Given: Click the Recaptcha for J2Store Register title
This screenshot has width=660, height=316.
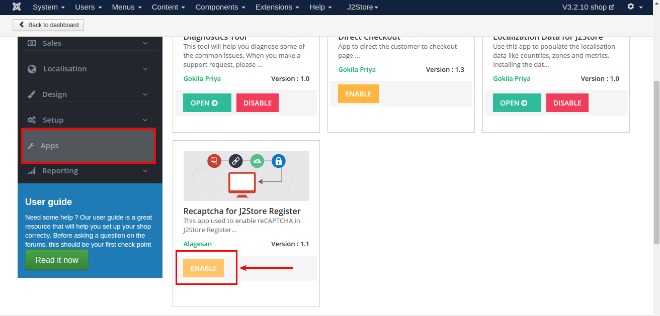Looking at the screenshot, I should click(242, 211).
